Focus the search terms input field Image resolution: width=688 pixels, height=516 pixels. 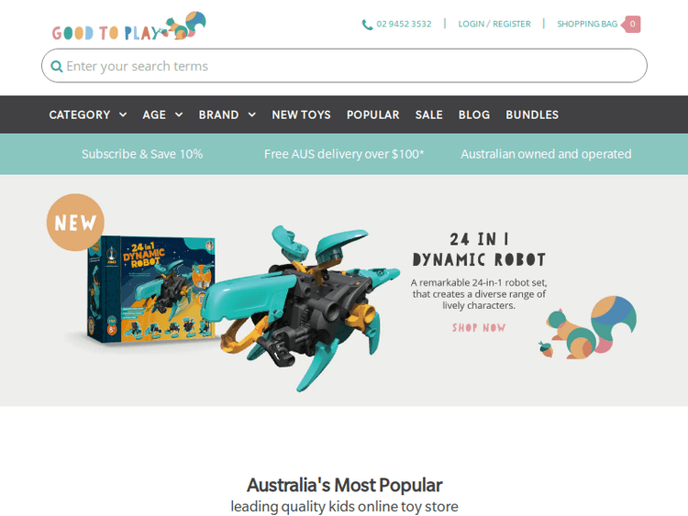(344, 66)
